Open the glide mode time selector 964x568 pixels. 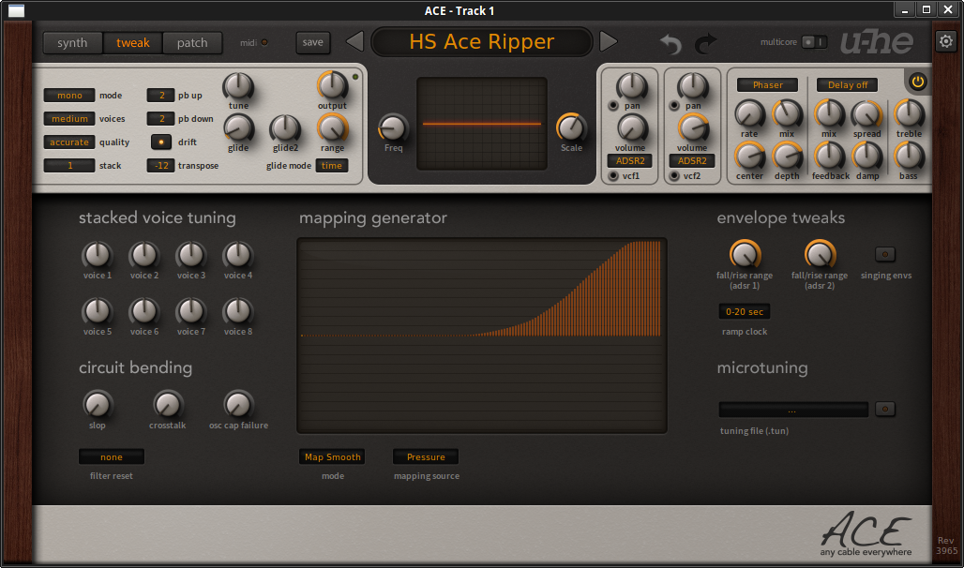click(331, 165)
